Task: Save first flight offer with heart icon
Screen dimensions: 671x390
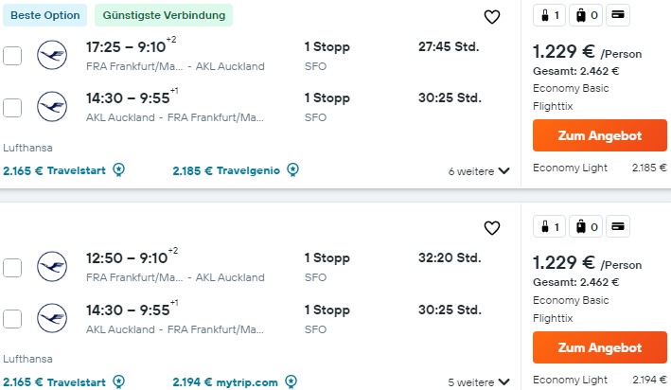Action: pos(492,17)
